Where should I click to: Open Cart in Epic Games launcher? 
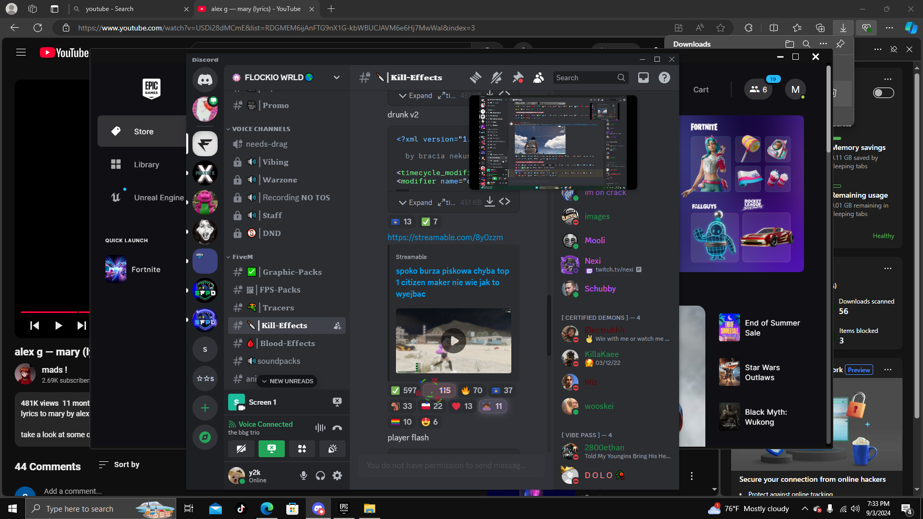tap(701, 90)
